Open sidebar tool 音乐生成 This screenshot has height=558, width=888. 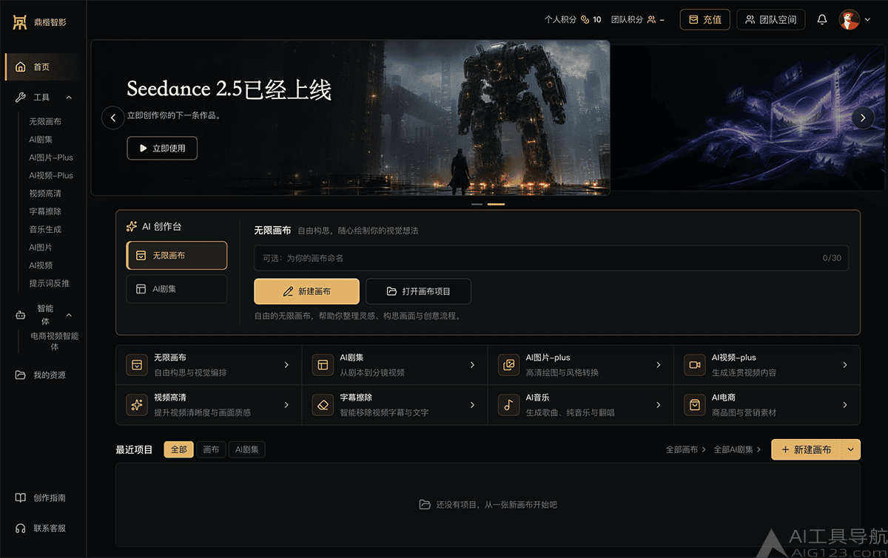tap(45, 229)
